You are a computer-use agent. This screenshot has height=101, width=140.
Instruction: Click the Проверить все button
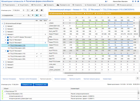point(63,5)
